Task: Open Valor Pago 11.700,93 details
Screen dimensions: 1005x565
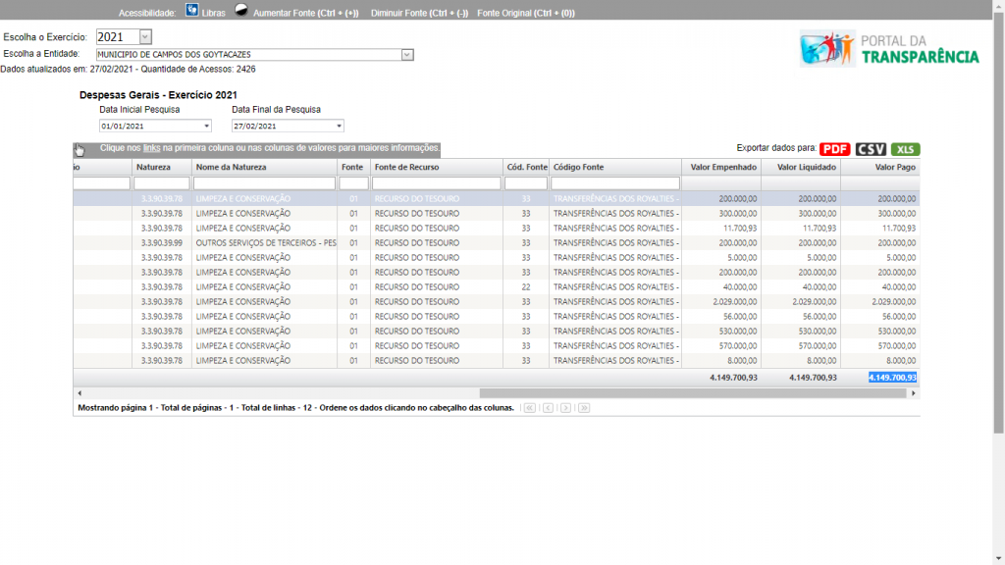Action: 899,228
